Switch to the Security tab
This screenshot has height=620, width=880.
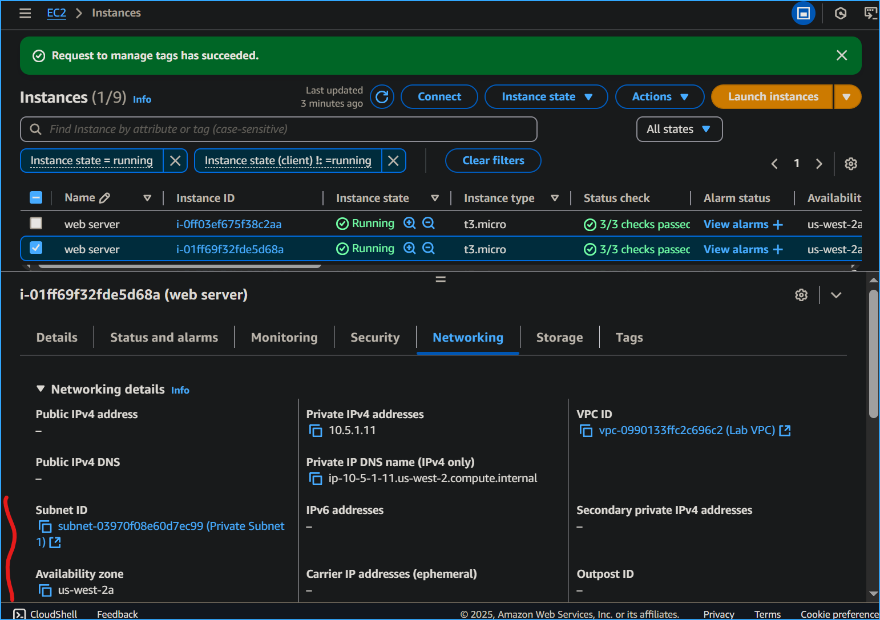(x=375, y=338)
